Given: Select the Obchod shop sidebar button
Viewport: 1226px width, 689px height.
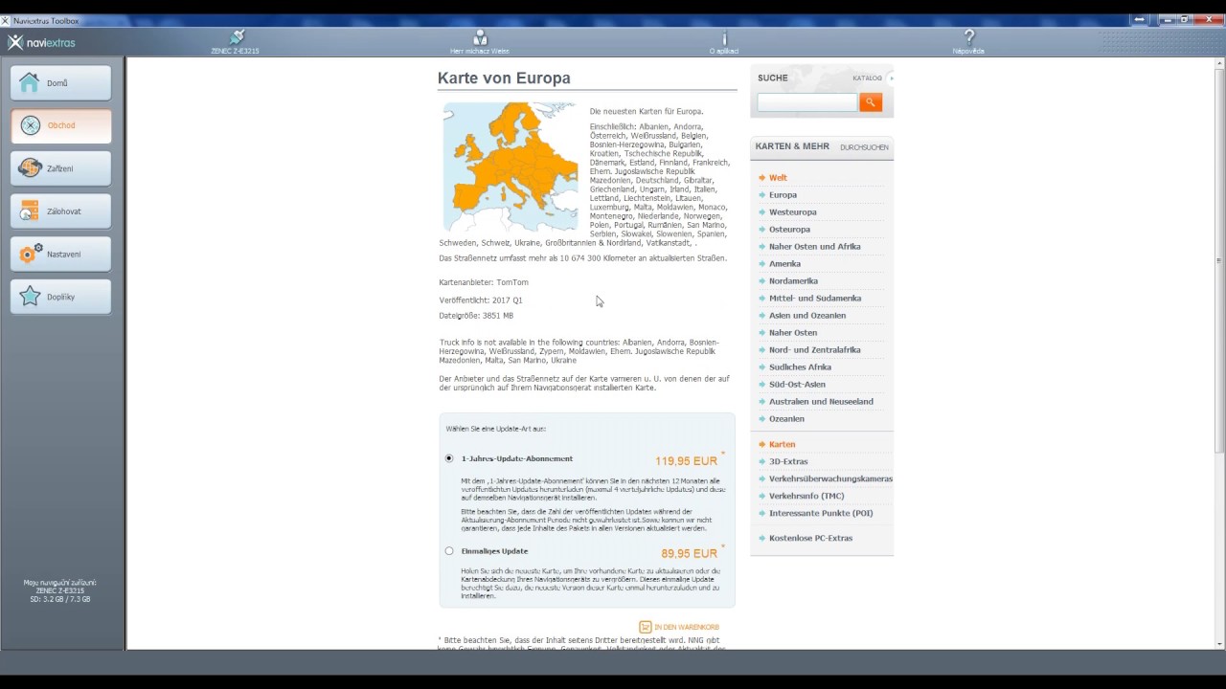Looking at the screenshot, I should click(60, 125).
